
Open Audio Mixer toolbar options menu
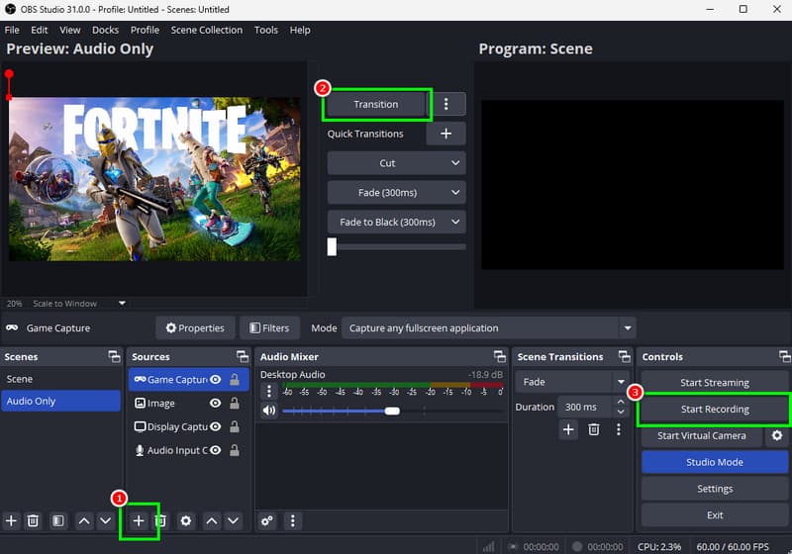tap(292, 520)
